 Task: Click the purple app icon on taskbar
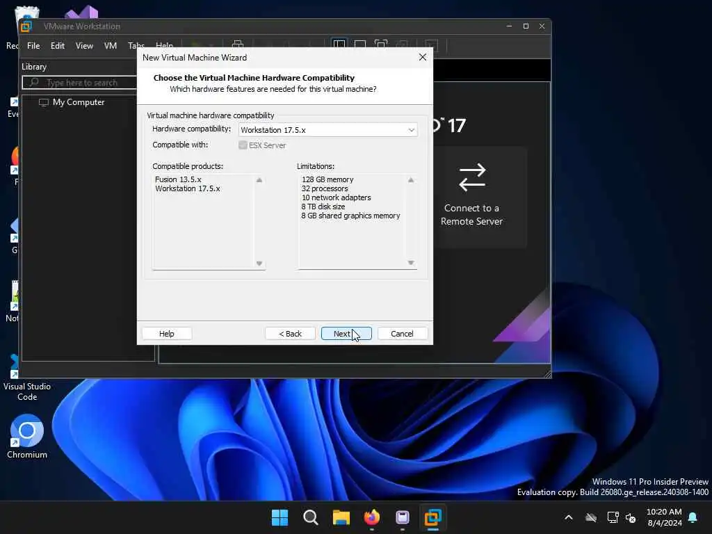[403, 517]
